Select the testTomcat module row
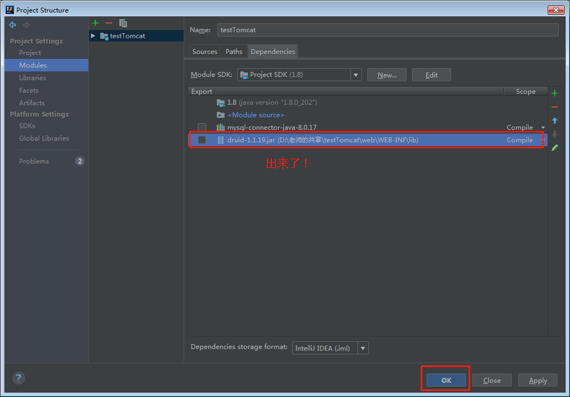 coord(136,35)
